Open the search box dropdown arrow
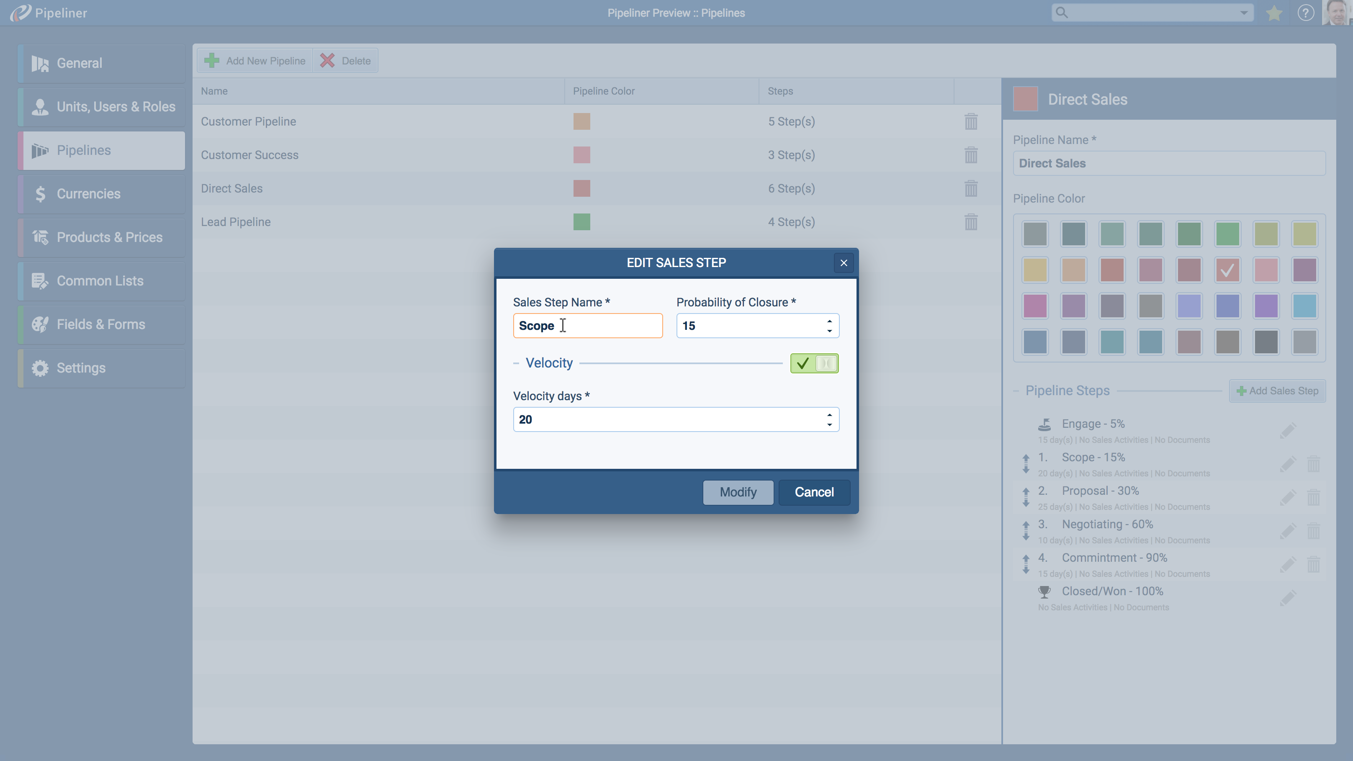 click(1243, 13)
